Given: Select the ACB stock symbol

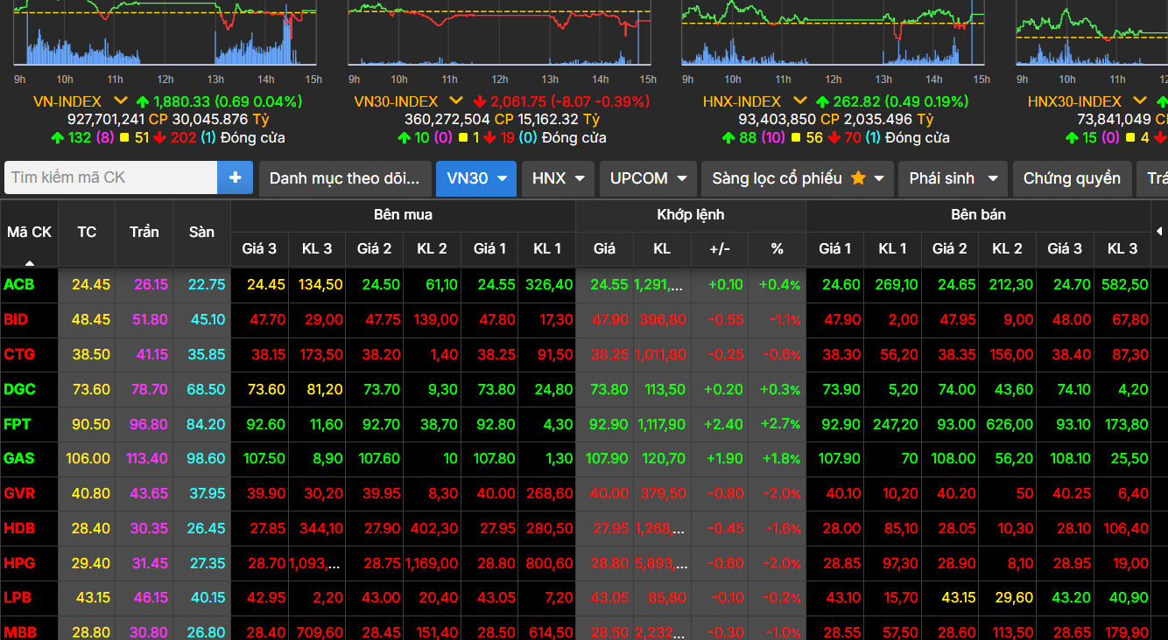Looking at the screenshot, I should (18, 284).
